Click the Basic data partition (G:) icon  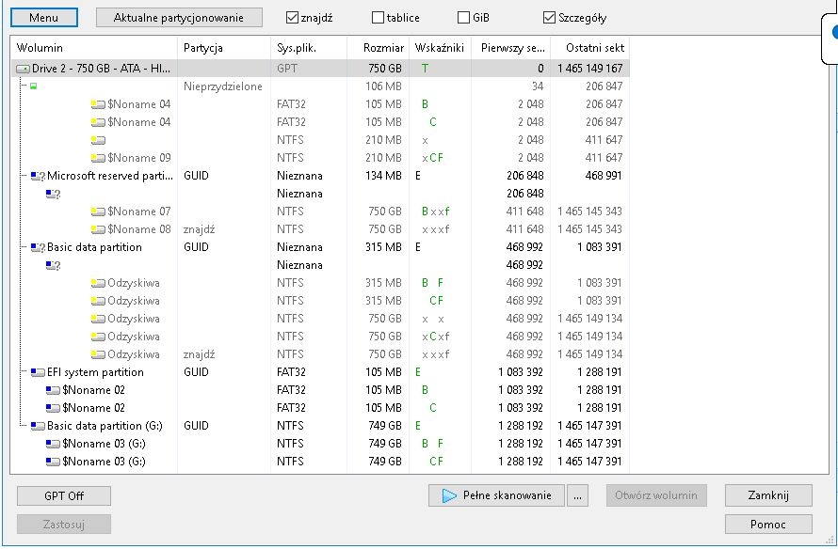38,426
